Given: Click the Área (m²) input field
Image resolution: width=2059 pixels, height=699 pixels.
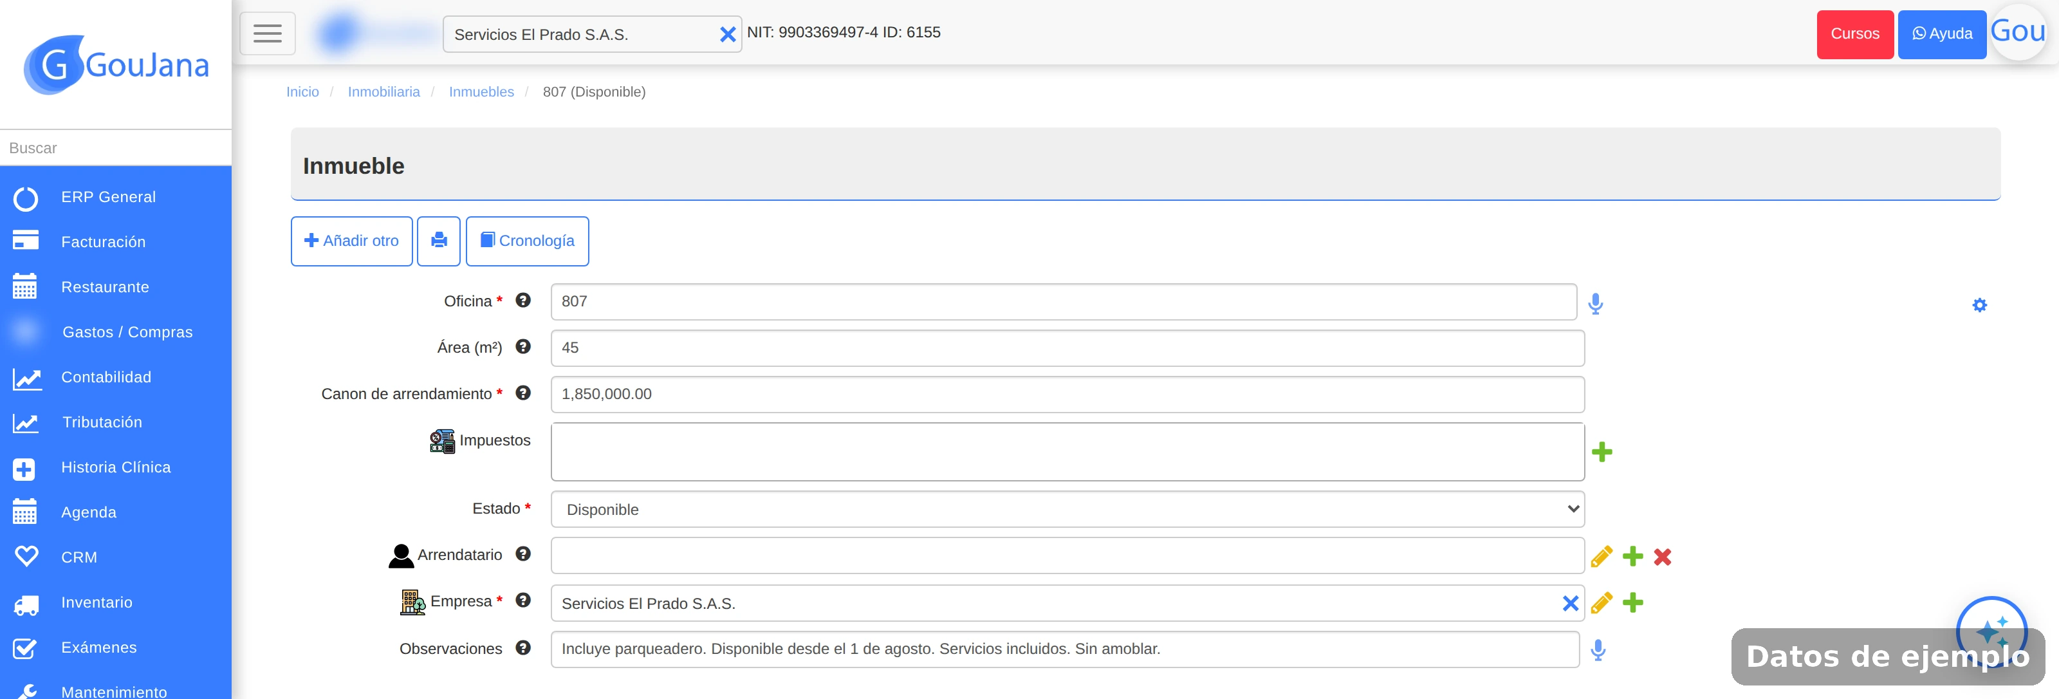Looking at the screenshot, I should pyautogui.click(x=1067, y=348).
